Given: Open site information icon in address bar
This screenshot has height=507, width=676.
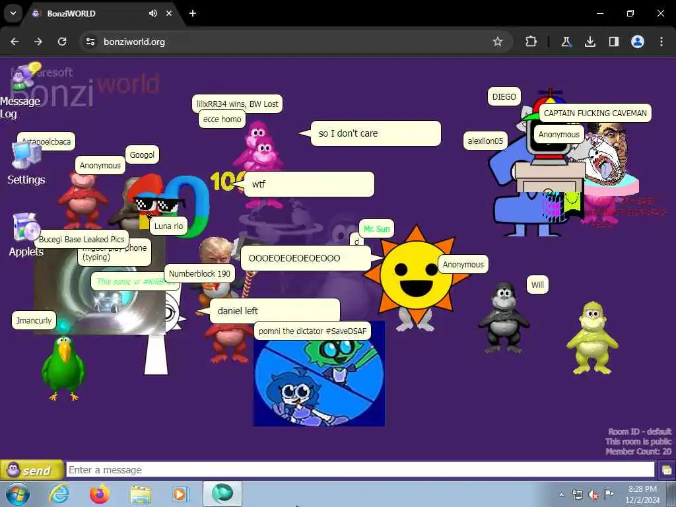Looking at the screenshot, I should [90, 42].
